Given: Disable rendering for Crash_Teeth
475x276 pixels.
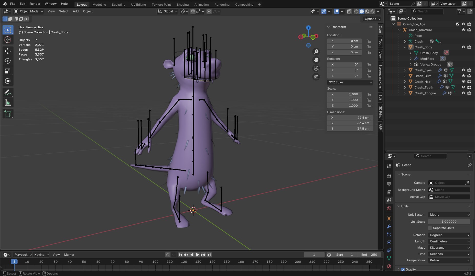Looking at the screenshot, I should point(469,87).
